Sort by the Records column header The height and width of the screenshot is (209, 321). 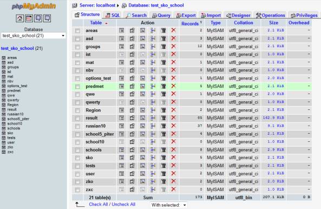190,24
